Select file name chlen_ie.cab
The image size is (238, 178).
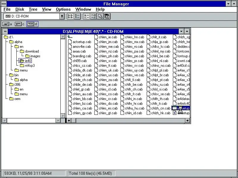108,37
